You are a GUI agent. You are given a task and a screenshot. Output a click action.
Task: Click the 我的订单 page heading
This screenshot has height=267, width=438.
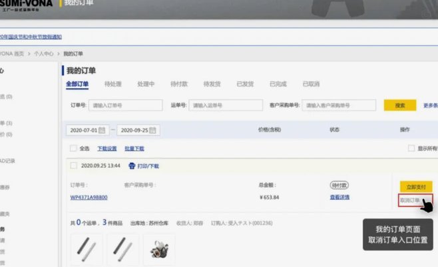pyautogui.click(x=81, y=70)
